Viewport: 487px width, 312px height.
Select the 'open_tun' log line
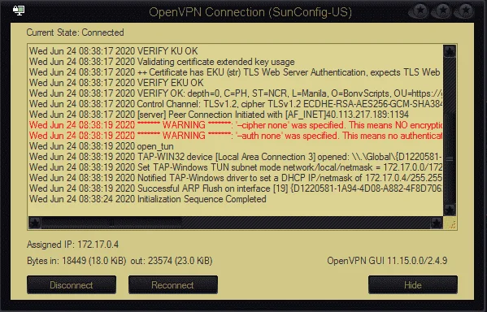[102, 146]
